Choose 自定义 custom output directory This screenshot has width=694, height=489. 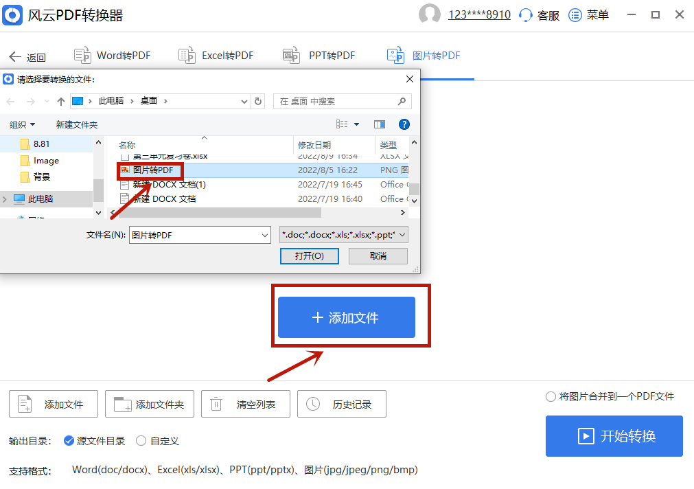point(141,440)
